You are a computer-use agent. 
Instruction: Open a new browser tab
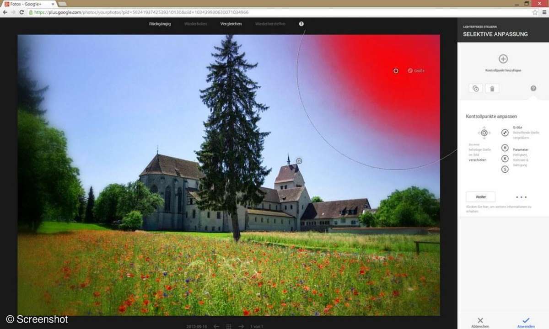[62, 4]
